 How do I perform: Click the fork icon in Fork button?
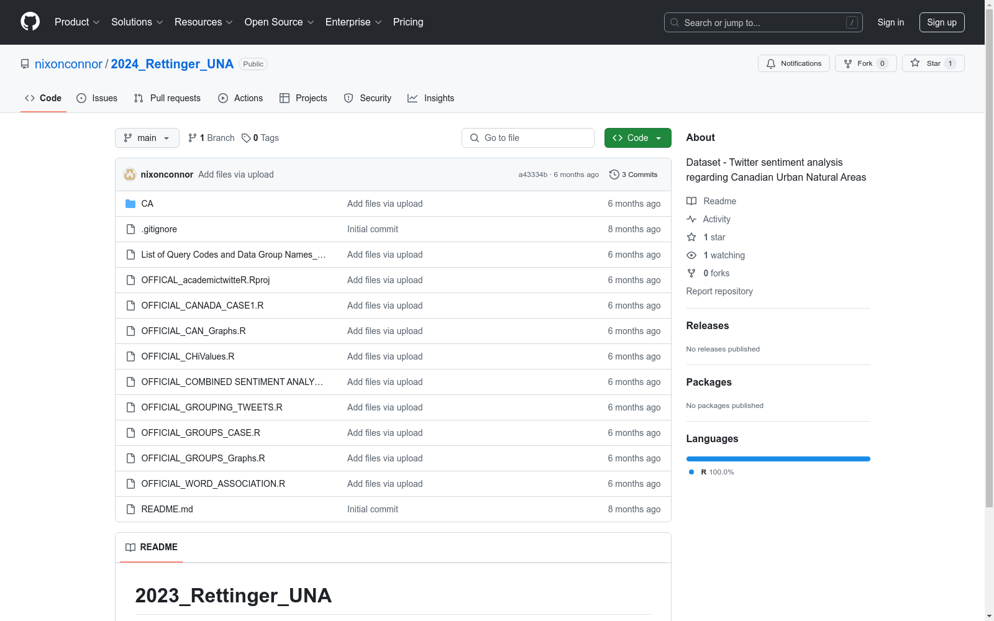[x=848, y=63]
